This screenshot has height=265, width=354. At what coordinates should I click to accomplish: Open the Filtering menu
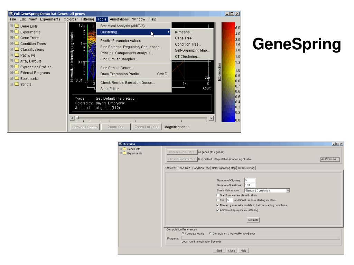[87, 19]
